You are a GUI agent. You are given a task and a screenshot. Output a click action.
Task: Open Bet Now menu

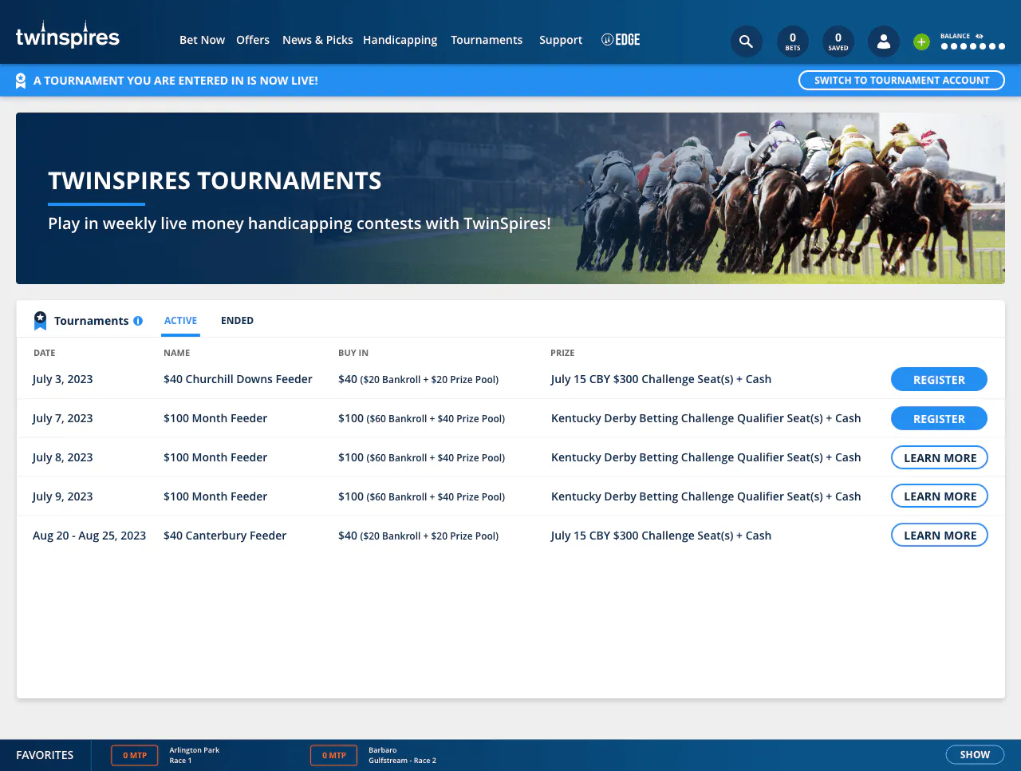point(202,40)
